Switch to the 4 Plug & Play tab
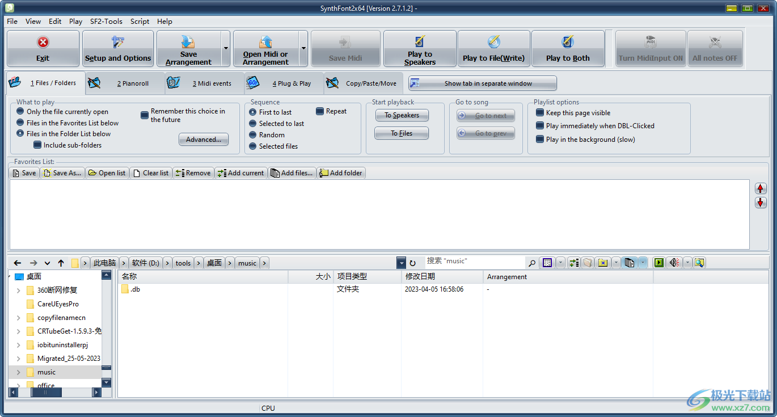Screen dimensions: 777x417 click(x=284, y=83)
